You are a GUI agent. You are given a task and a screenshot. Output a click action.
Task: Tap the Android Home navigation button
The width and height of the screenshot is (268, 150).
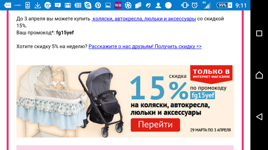pos(259,75)
